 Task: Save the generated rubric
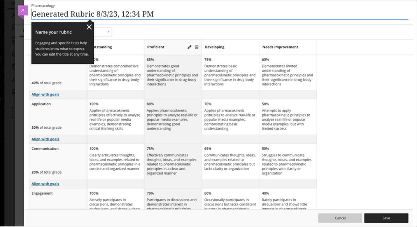pyautogui.click(x=386, y=218)
